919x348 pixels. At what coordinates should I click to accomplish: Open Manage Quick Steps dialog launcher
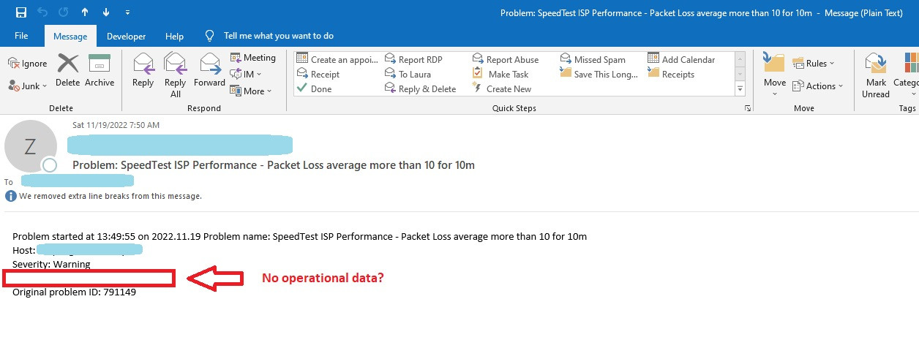747,108
